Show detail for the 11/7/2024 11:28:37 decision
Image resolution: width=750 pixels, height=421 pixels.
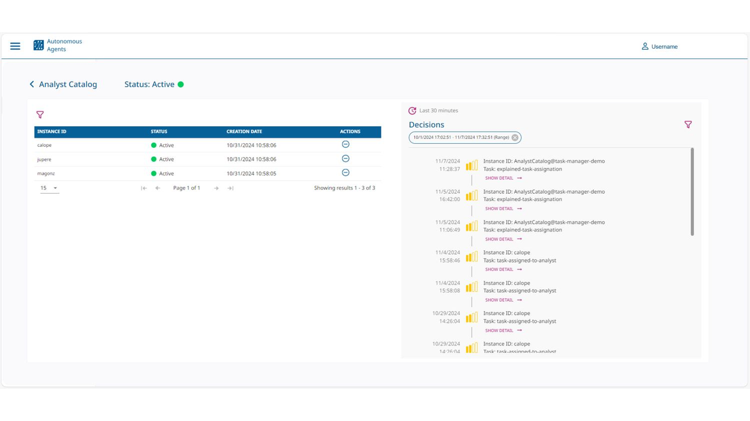503,178
